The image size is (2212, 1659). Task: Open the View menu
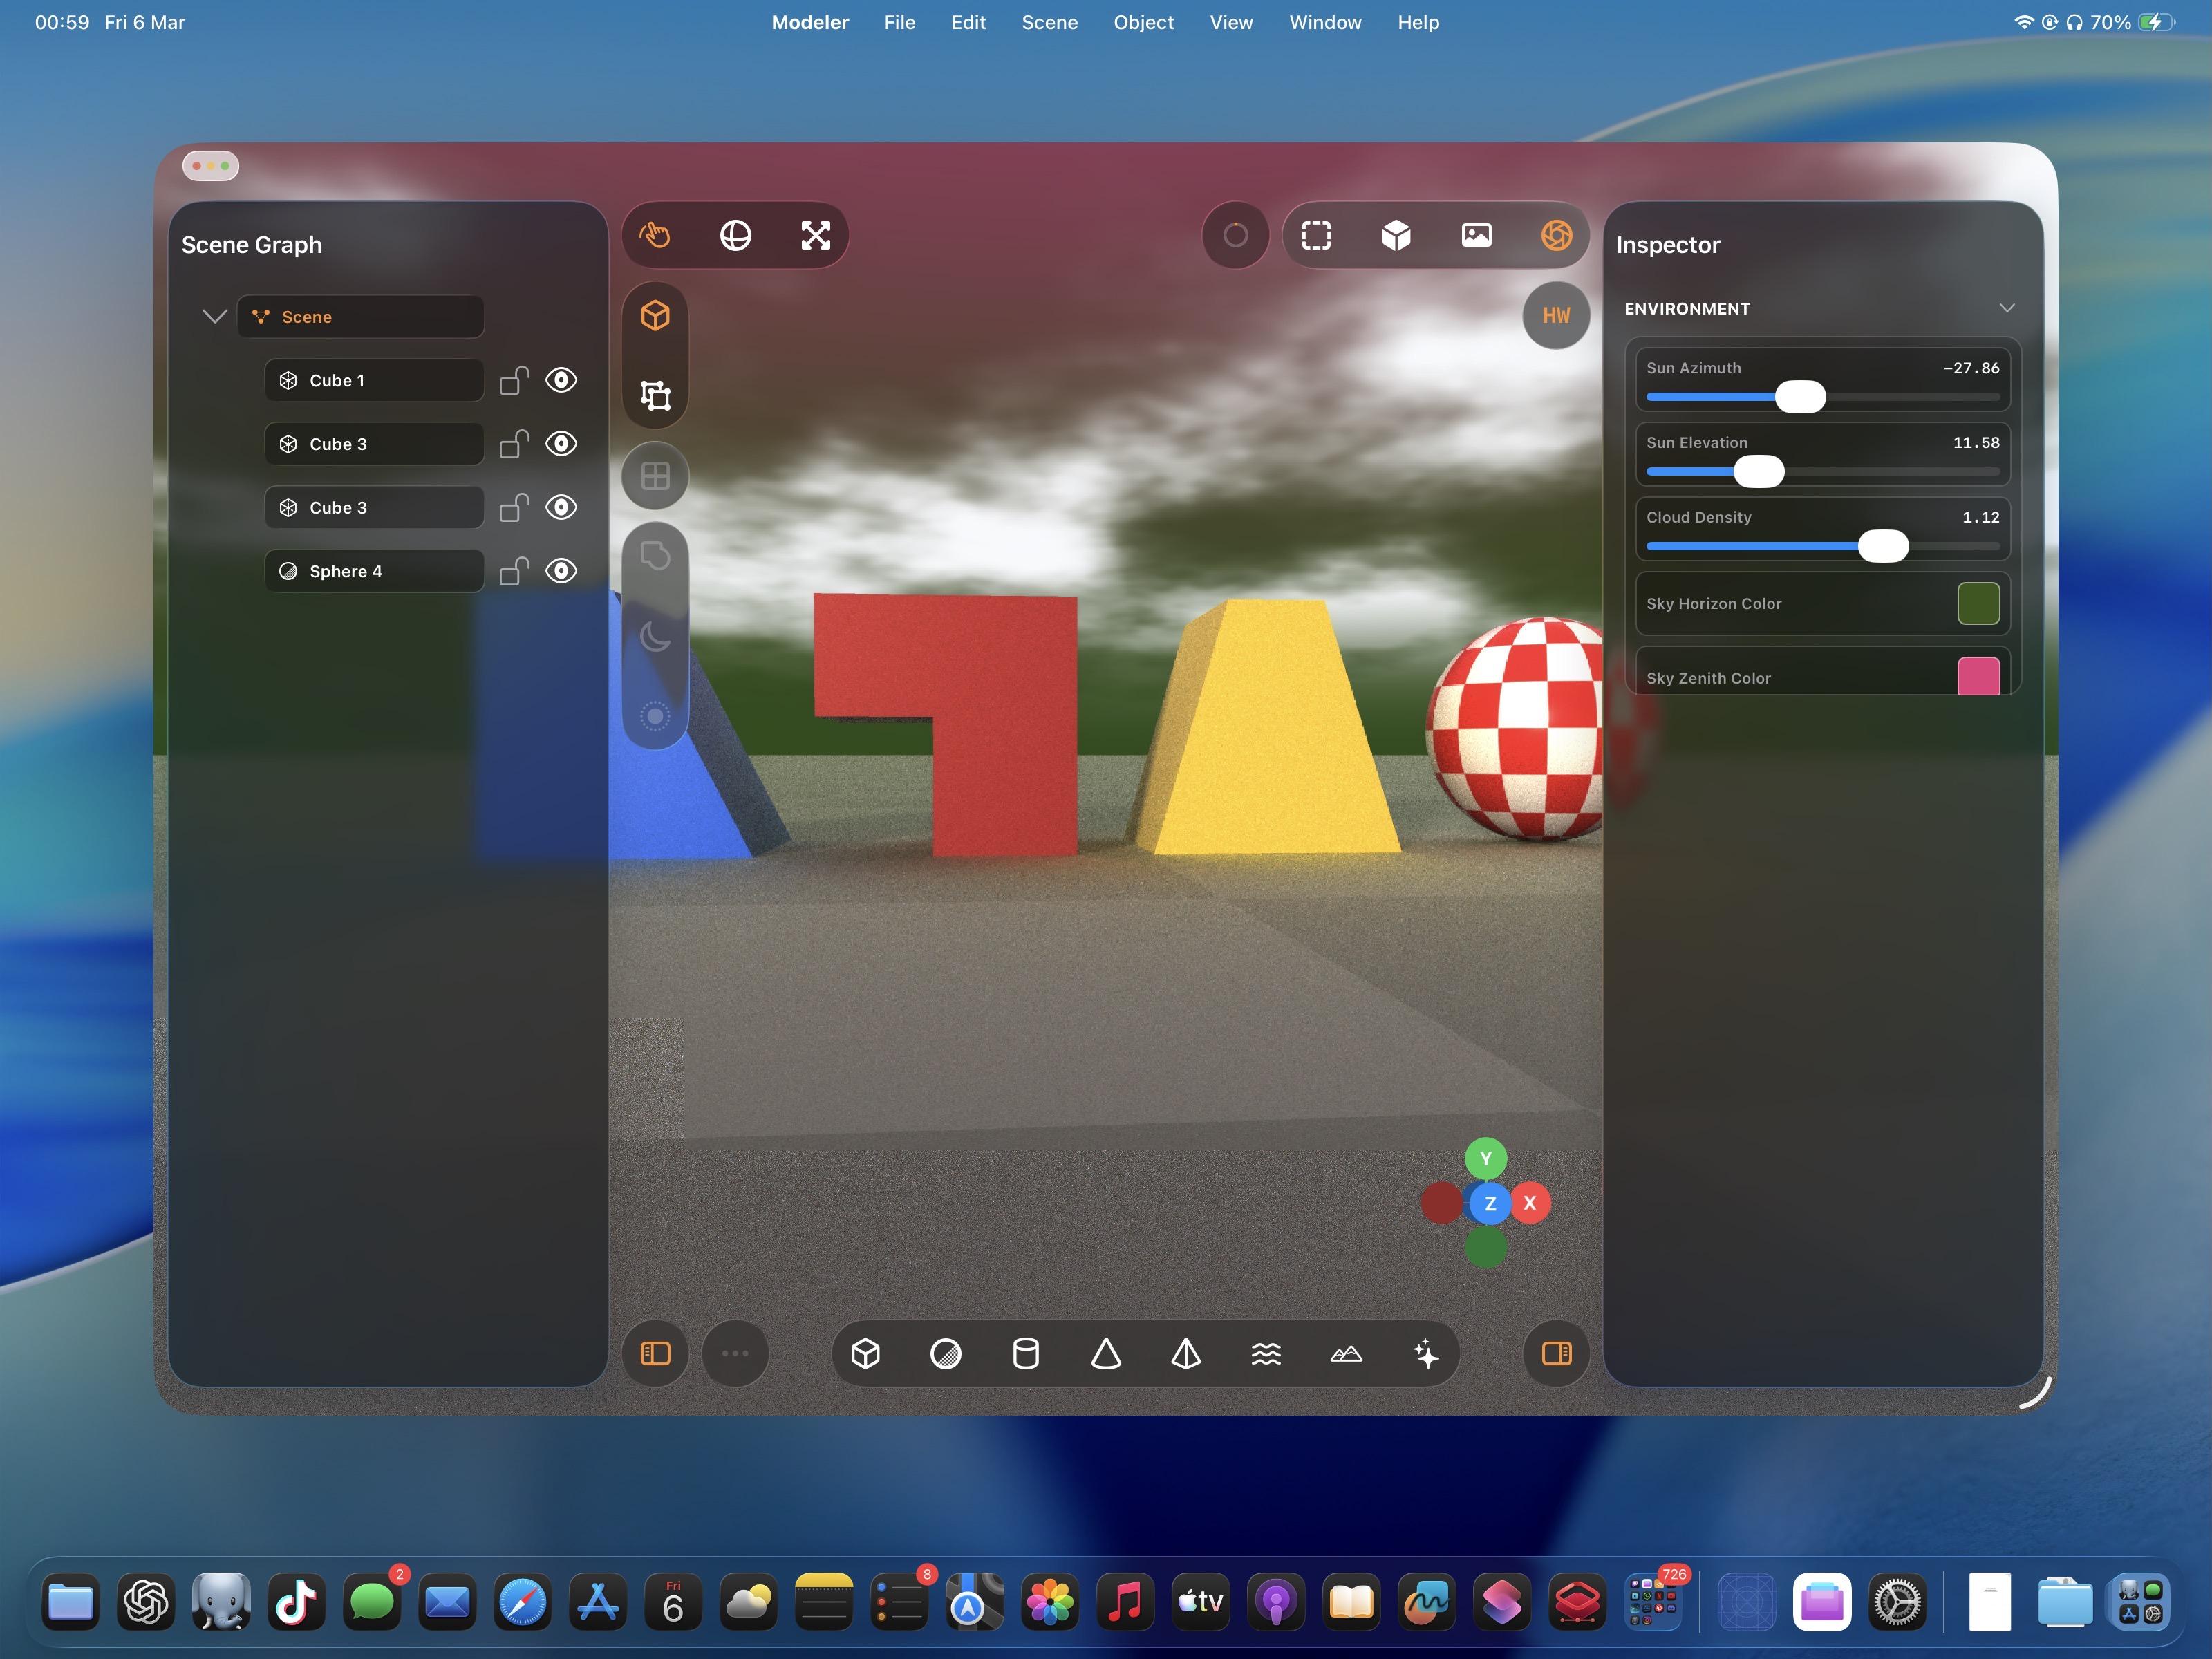pos(1231,22)
